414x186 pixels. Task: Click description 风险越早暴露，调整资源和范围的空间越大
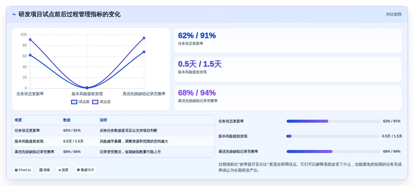pos(134,141)
